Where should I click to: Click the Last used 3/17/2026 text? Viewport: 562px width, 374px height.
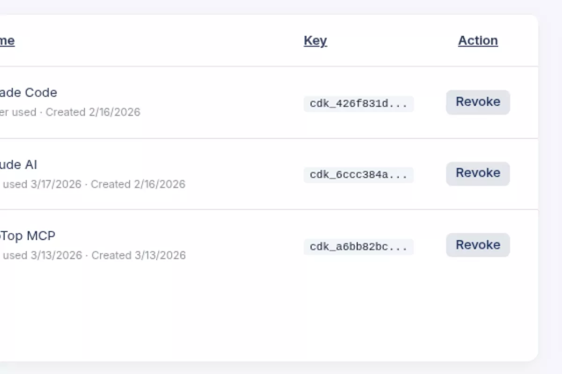click(41, 184)
